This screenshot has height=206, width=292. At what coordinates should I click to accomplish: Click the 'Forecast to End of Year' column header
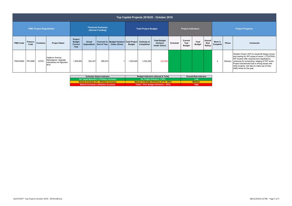click(x=102, y=43)
